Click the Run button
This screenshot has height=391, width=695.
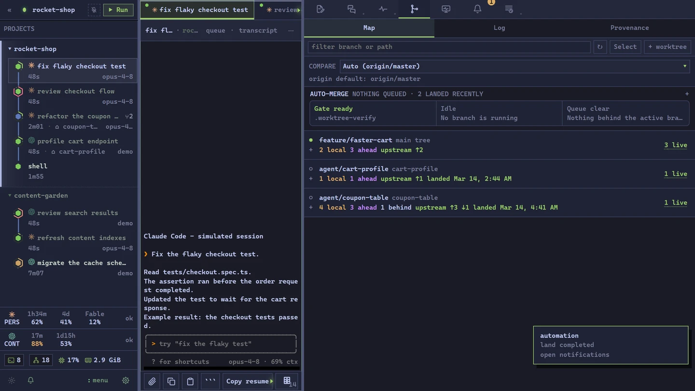pos(118,10)
